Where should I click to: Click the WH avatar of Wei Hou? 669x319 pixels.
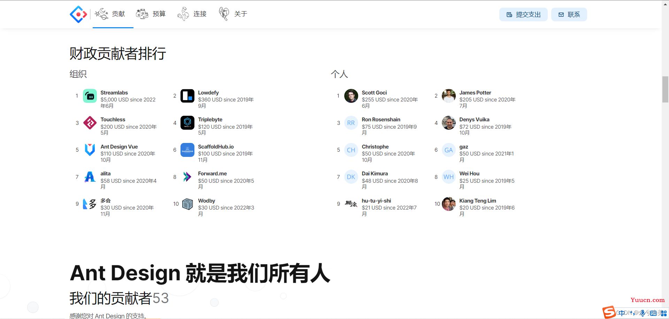(x=449, y=177)
